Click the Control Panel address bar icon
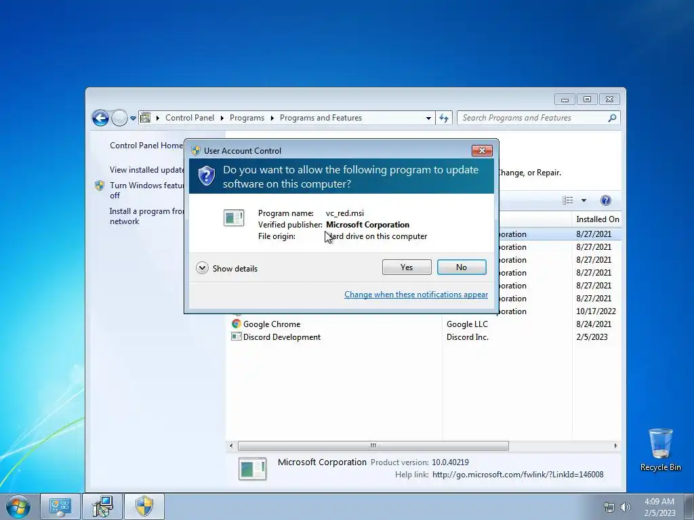Screen dimensions: 694x520 click(x=145, y=118)
